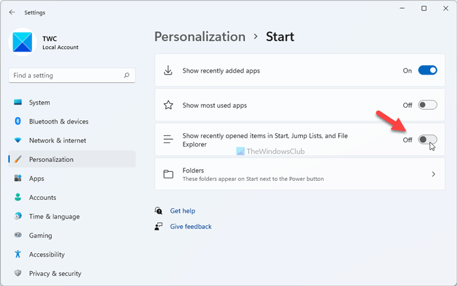The width and height of the screenshot is (457, 286).
Task: Focus the Find a setting search box
Action: (x=65, y=76)
